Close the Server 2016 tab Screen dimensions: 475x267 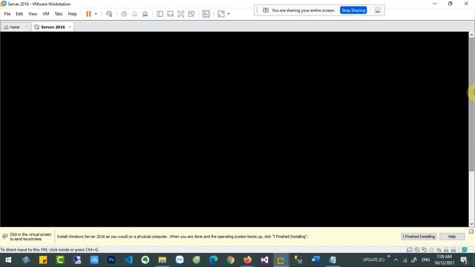point(70,27)
